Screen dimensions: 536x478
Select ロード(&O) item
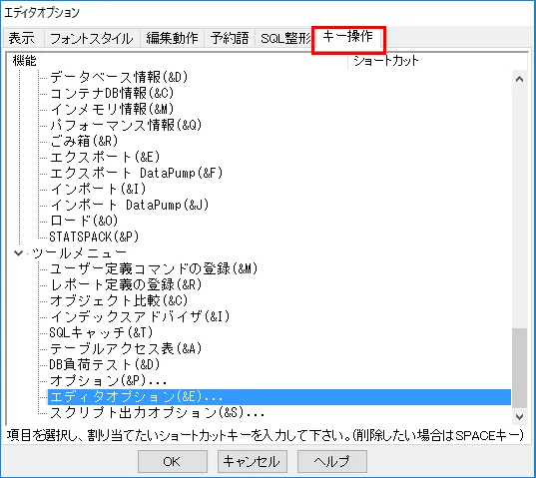(x=84, y=221)
